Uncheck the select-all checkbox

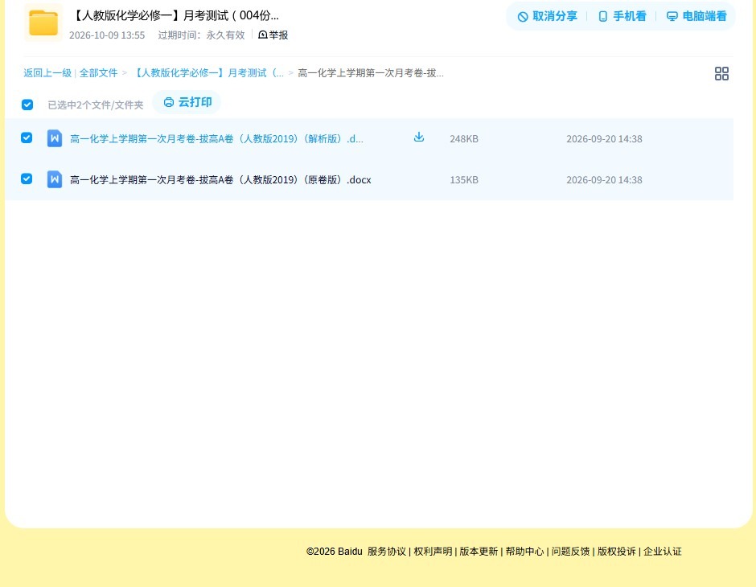coord(27,105)
